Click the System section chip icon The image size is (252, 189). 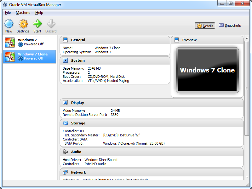click(66, 60)
